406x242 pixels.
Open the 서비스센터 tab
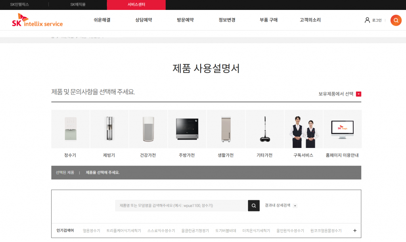pyautogui.click(x=136, y=5)
